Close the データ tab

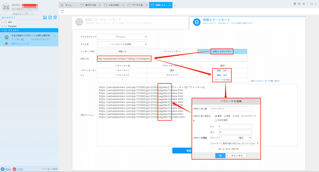pyautogui.click(x=146, y=5)
